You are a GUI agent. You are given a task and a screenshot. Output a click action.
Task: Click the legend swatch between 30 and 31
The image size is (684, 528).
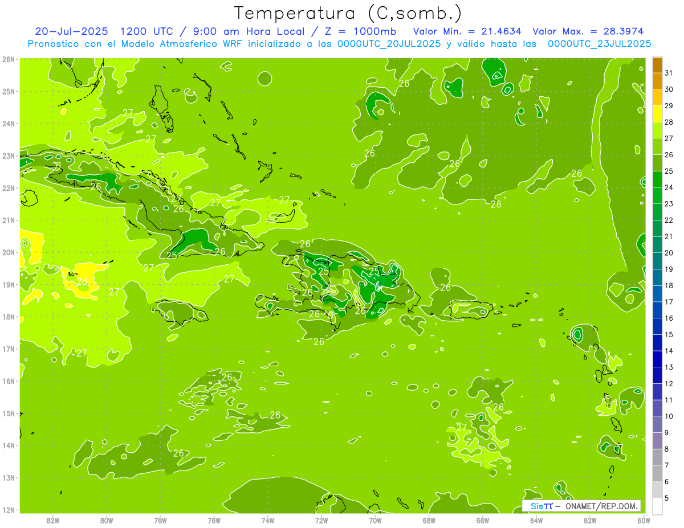pos(657,81)
